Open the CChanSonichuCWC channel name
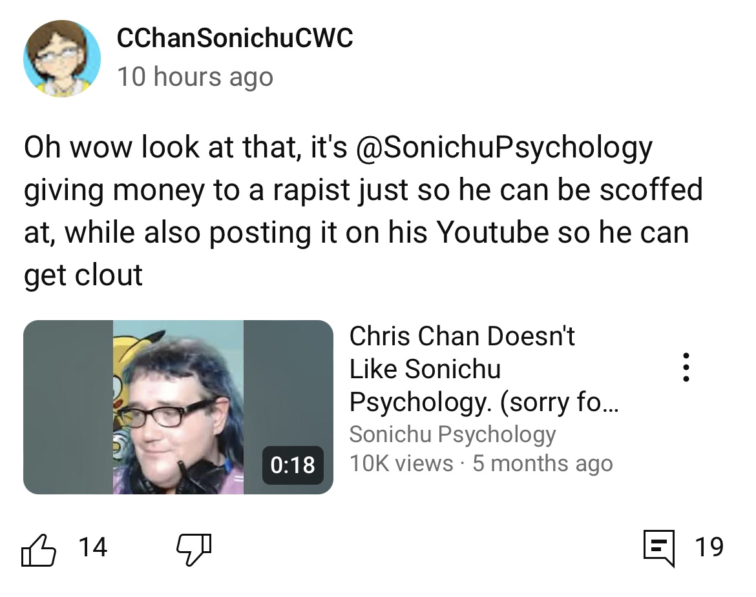756x597 pixels. pyautogui.click(x=235, y=38)
